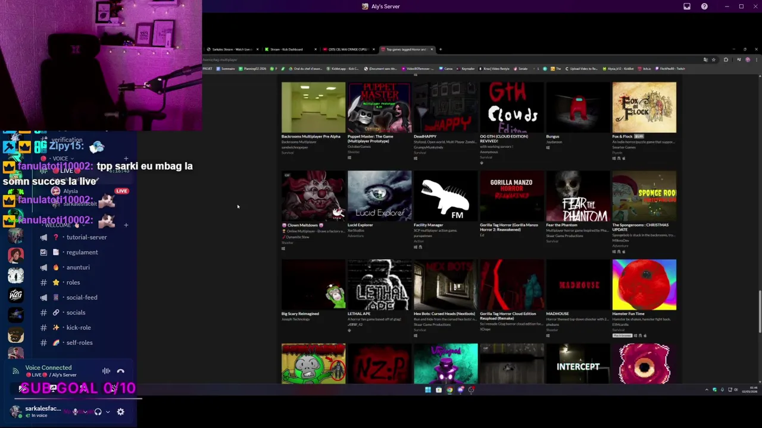The image size is (762, 428).
Task: Open the Keymaker bookmark
Action: tap(467, 68)
